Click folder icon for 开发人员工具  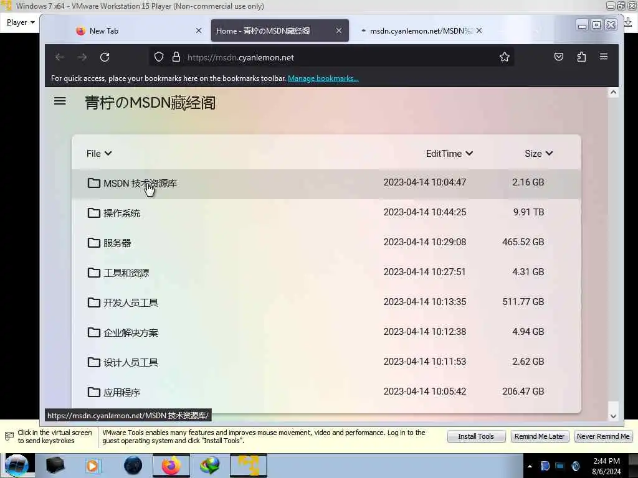click(x=93, y=302)
